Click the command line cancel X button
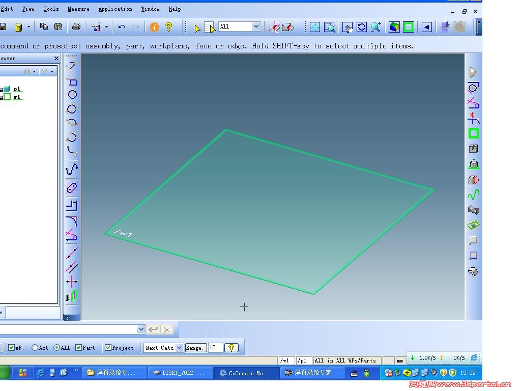The height and width of the screenshot is (391, 521). [166, 329]
